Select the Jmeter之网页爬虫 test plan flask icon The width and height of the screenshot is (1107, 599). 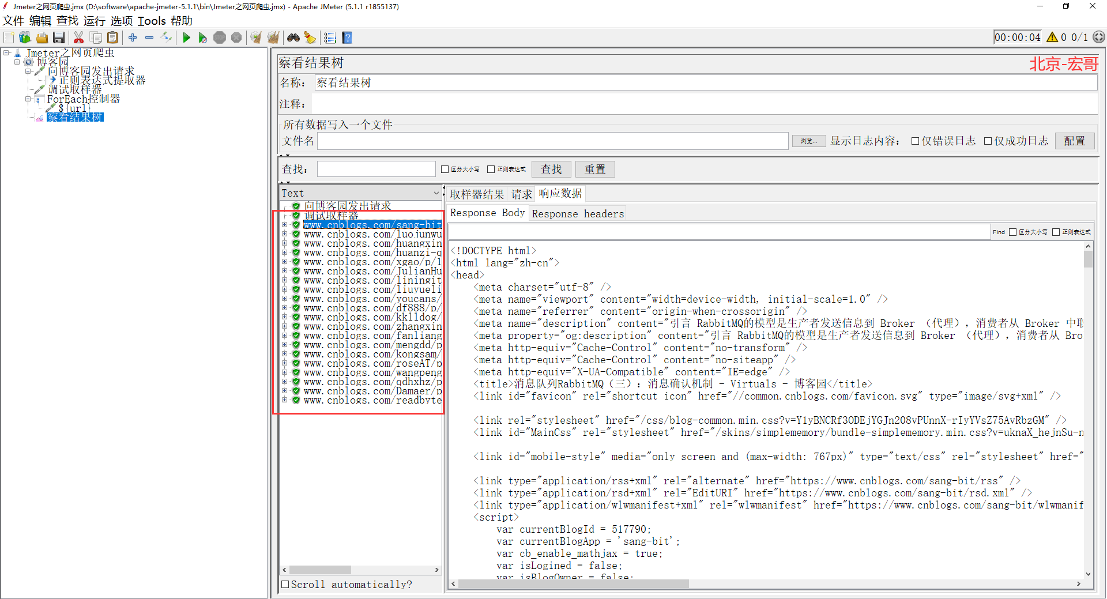click(18, 52)
